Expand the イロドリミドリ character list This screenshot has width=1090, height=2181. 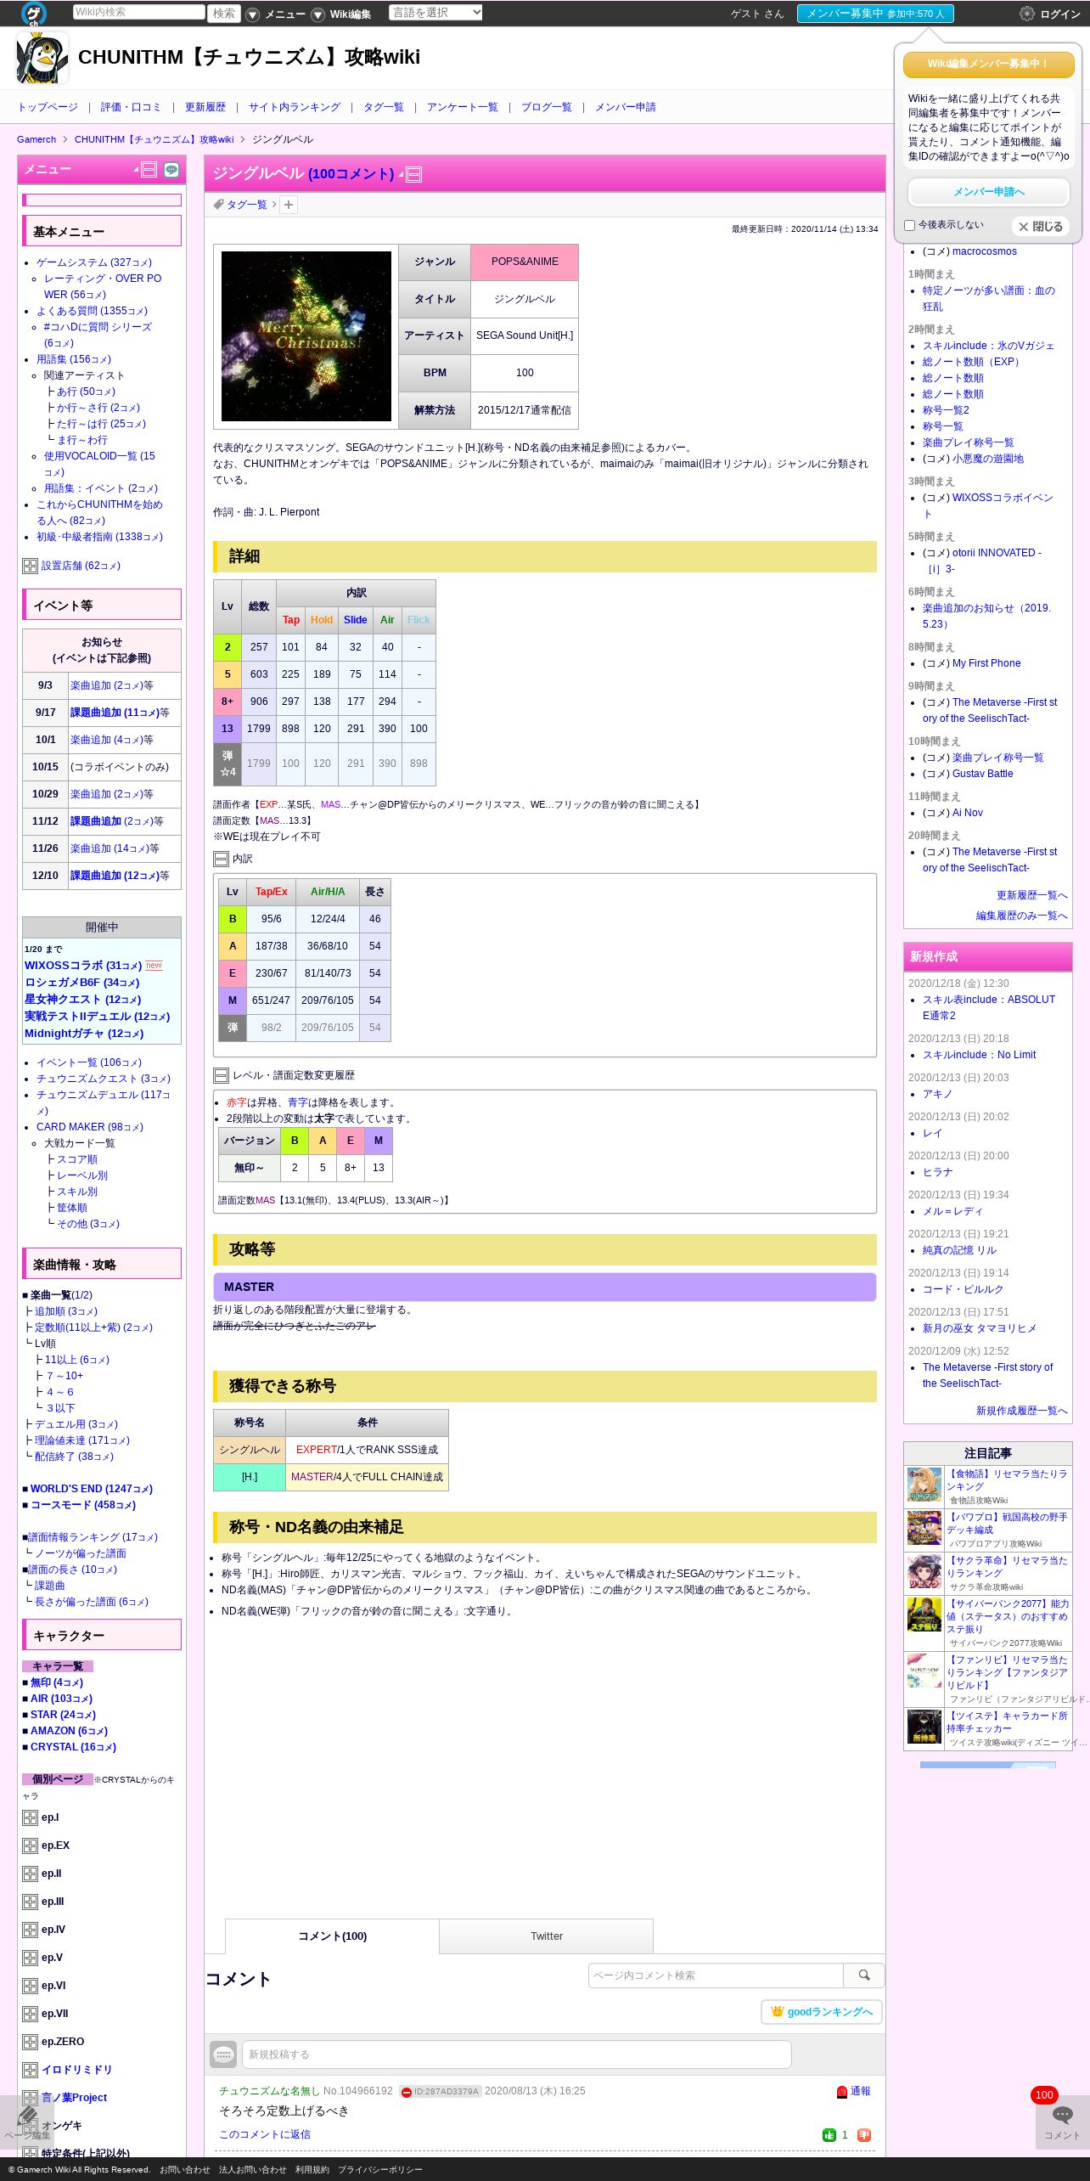click(30, 2071)
